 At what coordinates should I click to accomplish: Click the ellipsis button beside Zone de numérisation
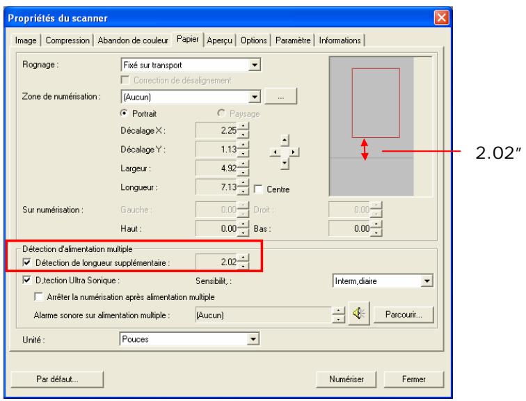(281, 97)
